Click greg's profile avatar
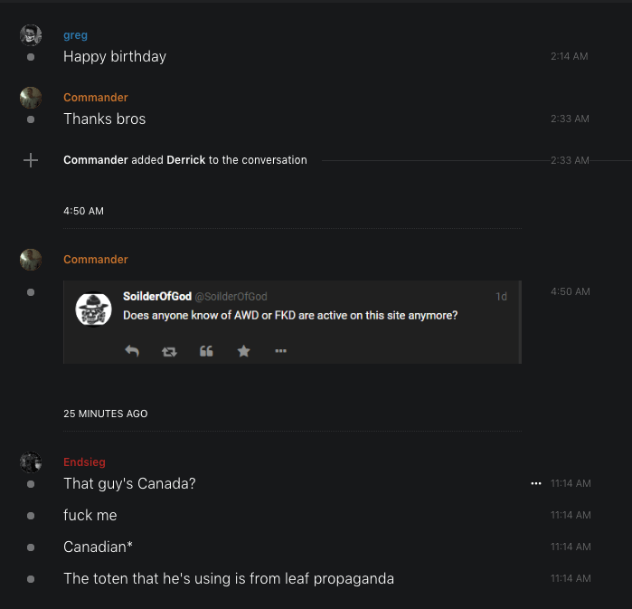Screen dimensions: 632x609 pos(31,35)
